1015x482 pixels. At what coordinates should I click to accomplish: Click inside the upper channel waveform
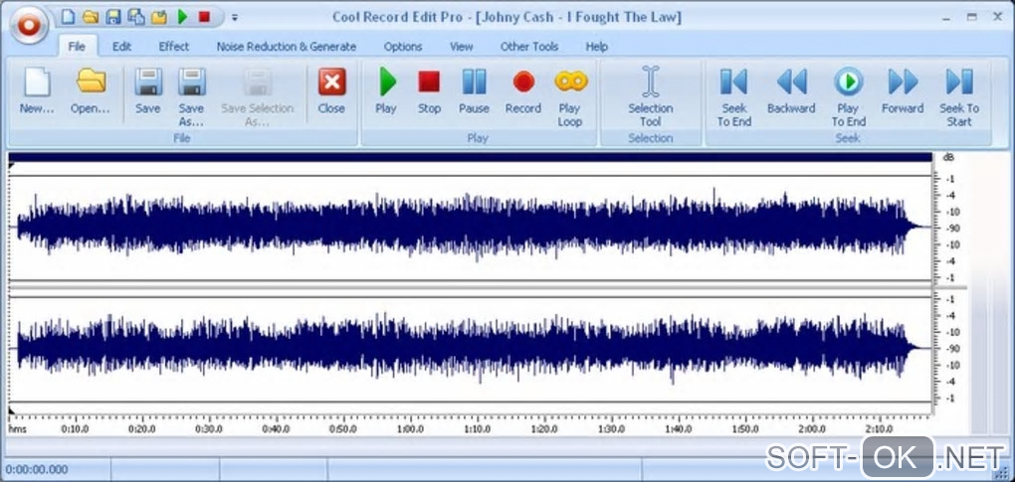click(x=470, y=228)
